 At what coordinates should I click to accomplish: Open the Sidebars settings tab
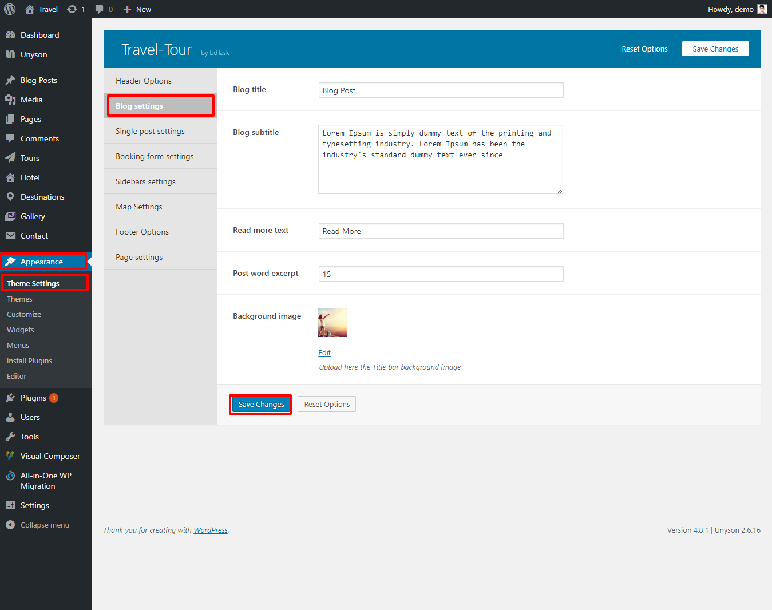pyautogui.click(x=161, y=181)
